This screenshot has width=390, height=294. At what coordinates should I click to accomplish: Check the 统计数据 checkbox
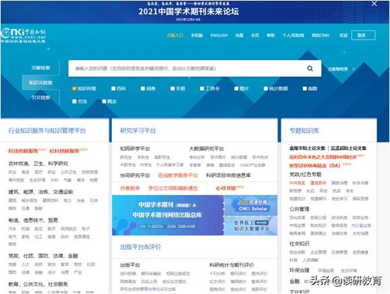point(266,89)
